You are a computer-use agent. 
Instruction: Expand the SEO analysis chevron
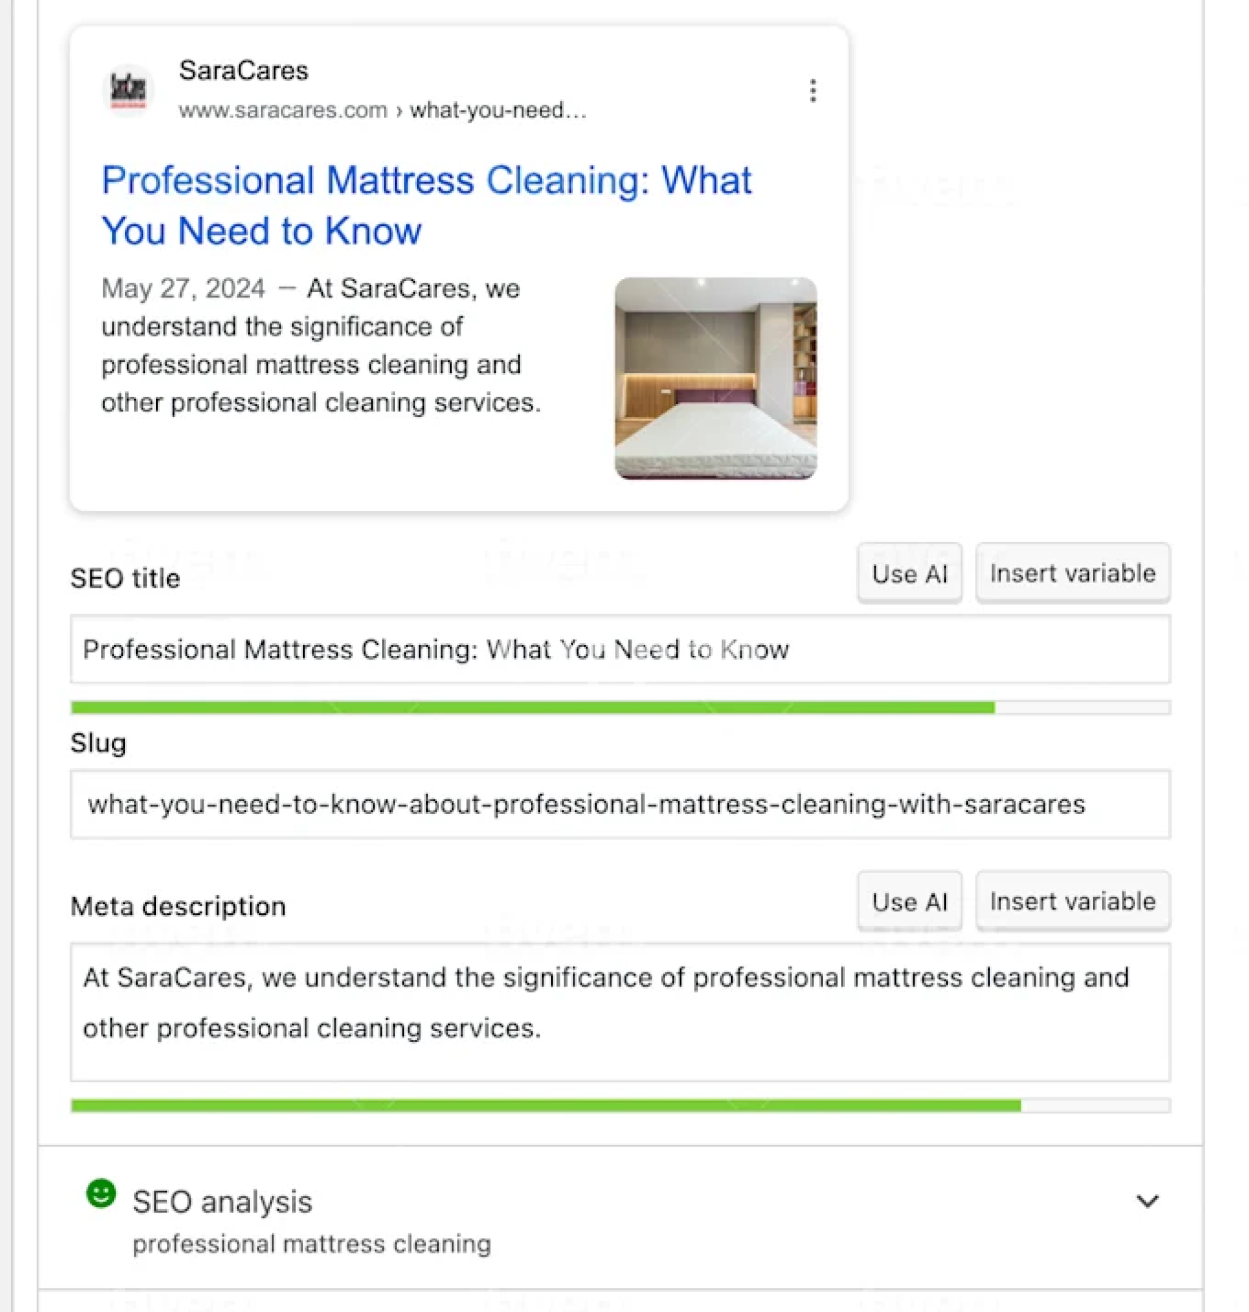[x=1147, y=1201]
